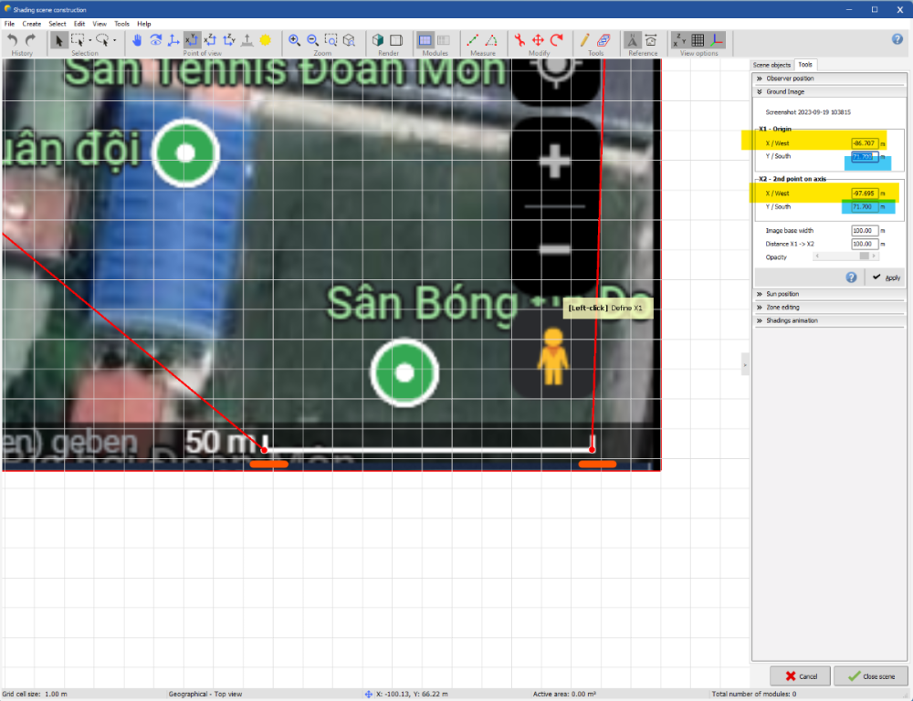Click the red wrench Modify icon
The width and height of the screenshot is (913, 701).
(x=519, y=40)
